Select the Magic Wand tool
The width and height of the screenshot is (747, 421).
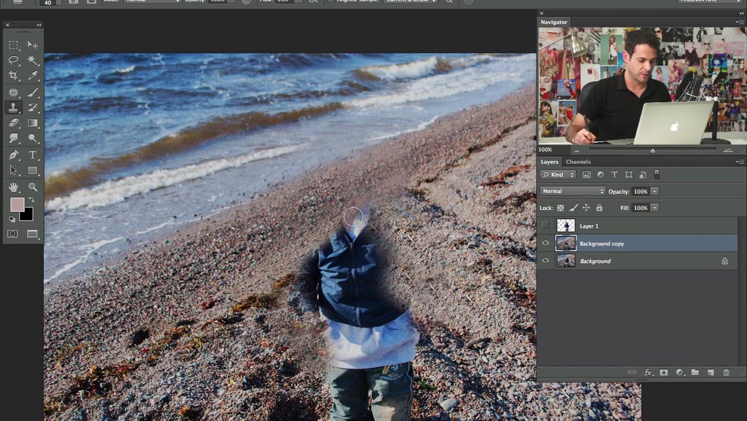click(x=33, y=60)
